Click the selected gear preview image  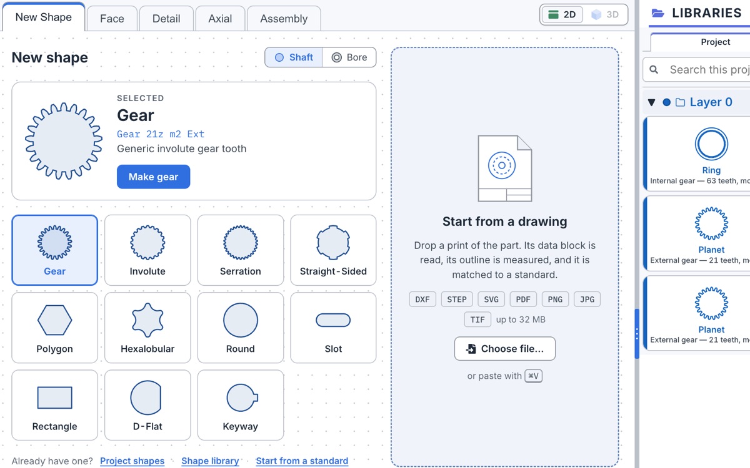pyautogui.click(x=64, y=141)
